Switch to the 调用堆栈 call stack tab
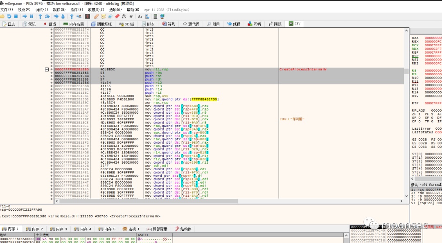Image resolution: width=442 pixels, height=243 pixels. (102, 24)
